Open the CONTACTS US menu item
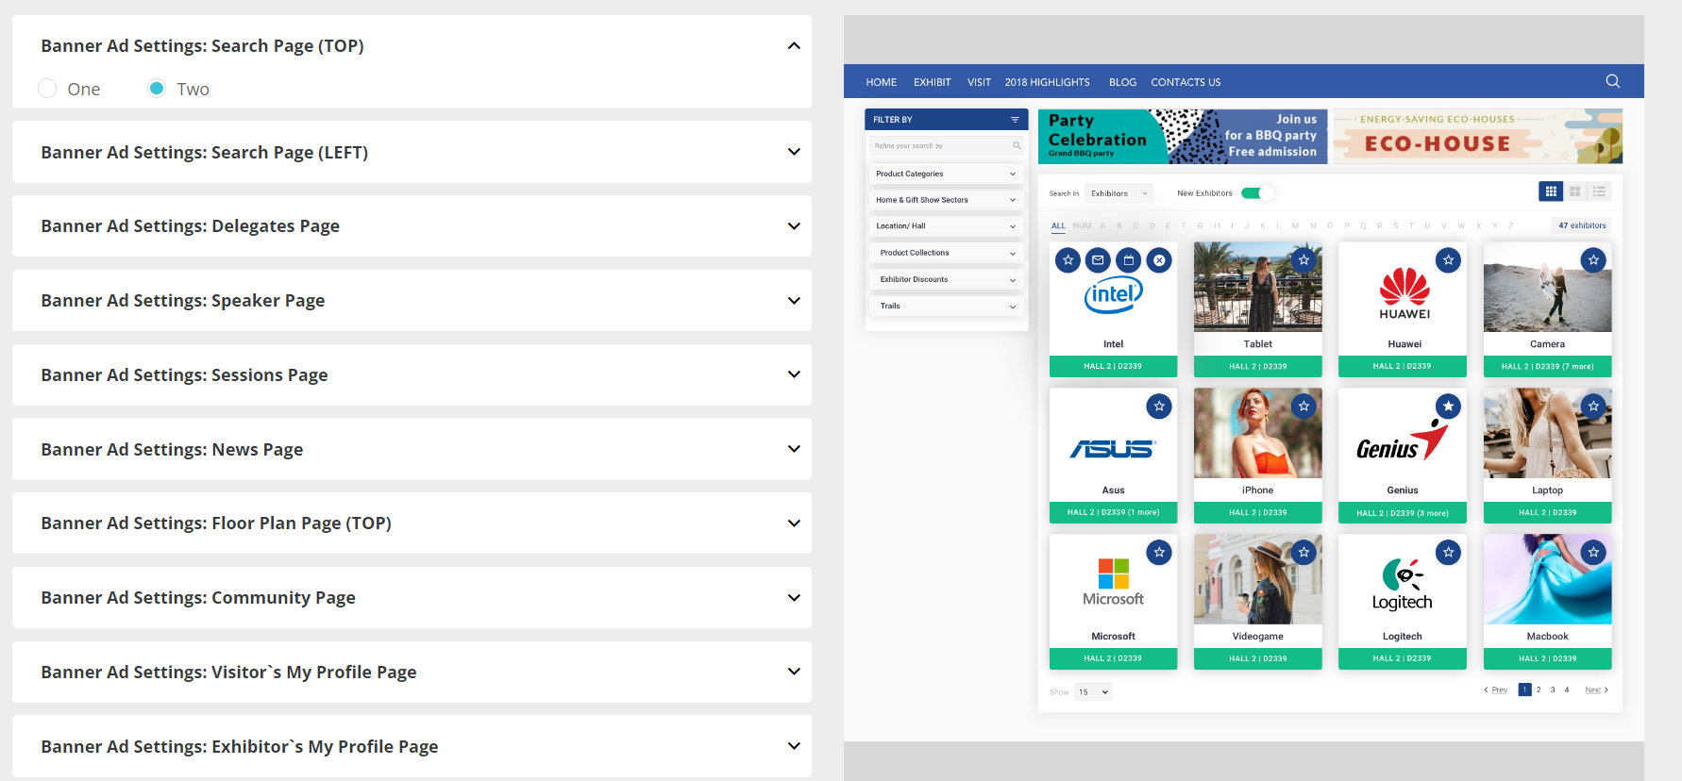1682x781 pixels. click(1186, 82)
